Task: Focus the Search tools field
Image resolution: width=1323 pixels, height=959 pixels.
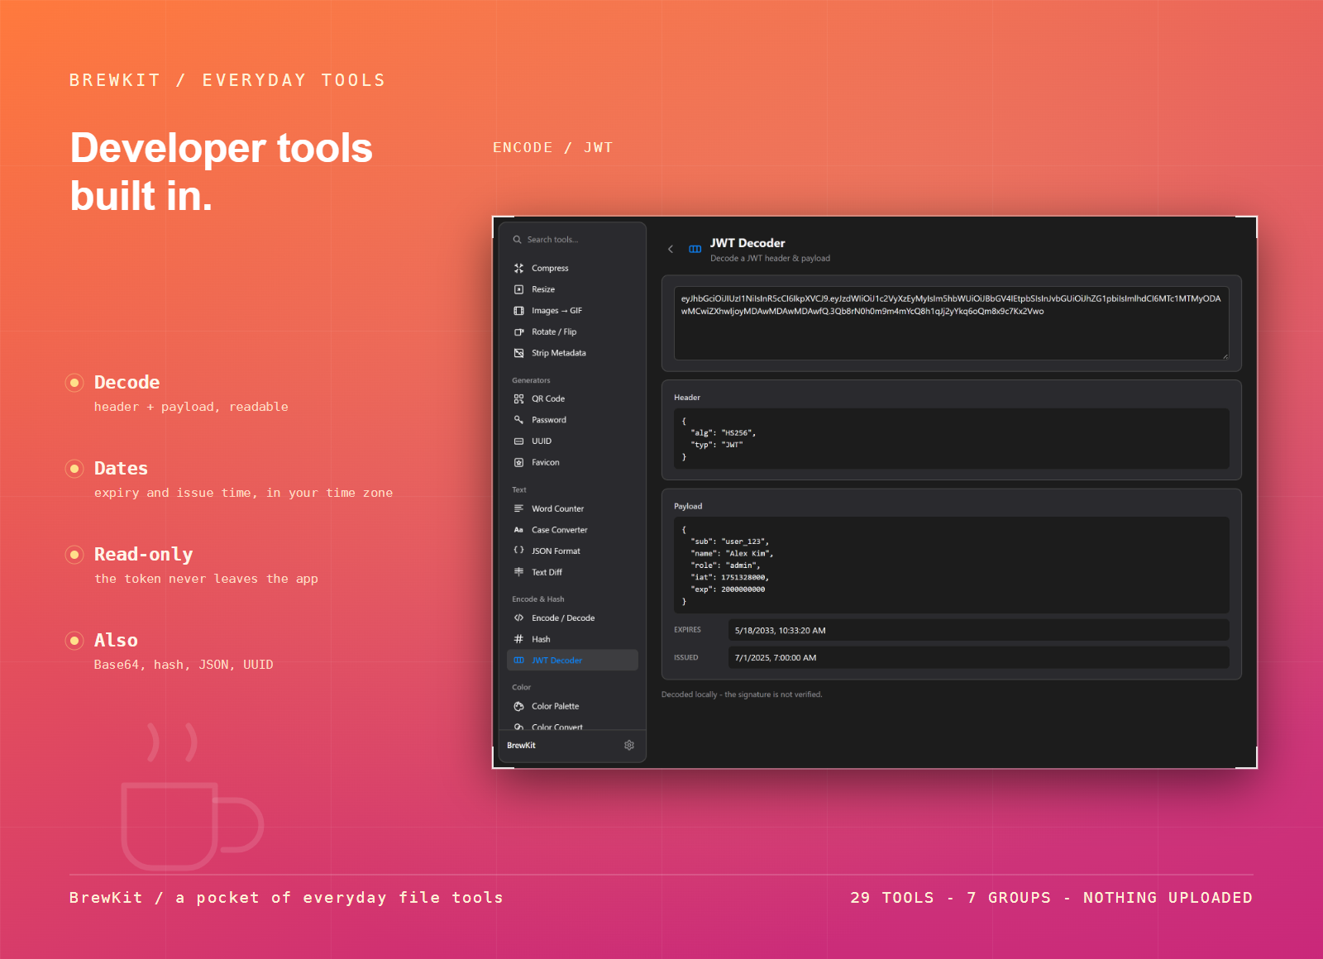Action: (572, 240)
